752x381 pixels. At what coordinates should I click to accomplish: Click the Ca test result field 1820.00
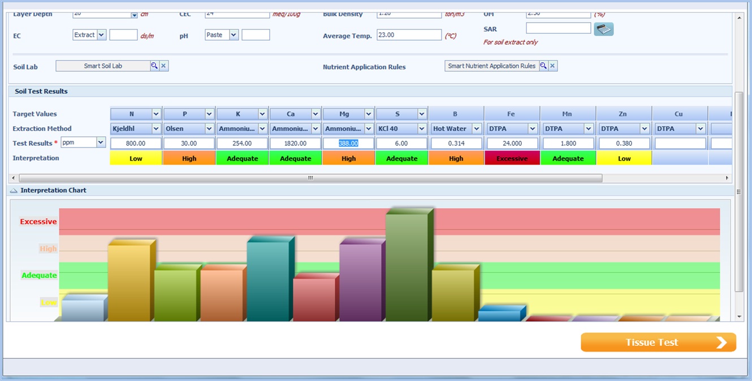pyautogui.click(x=296, y=144)
